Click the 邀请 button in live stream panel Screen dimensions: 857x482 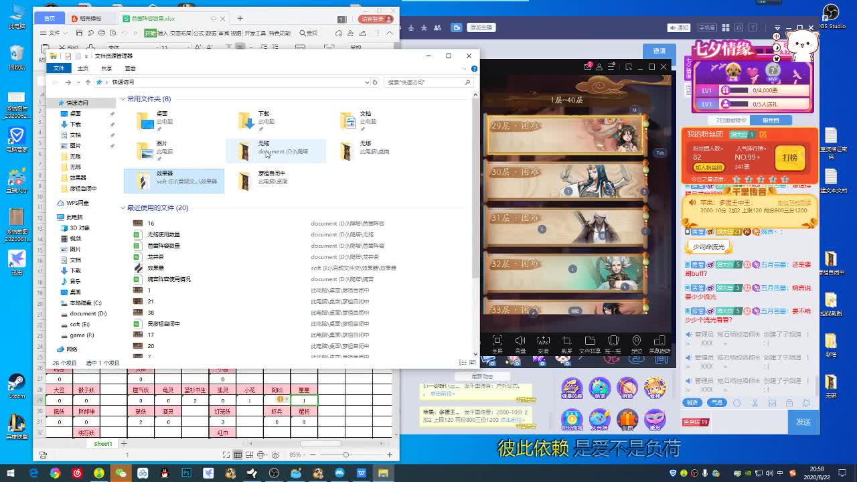coord(659,51)
